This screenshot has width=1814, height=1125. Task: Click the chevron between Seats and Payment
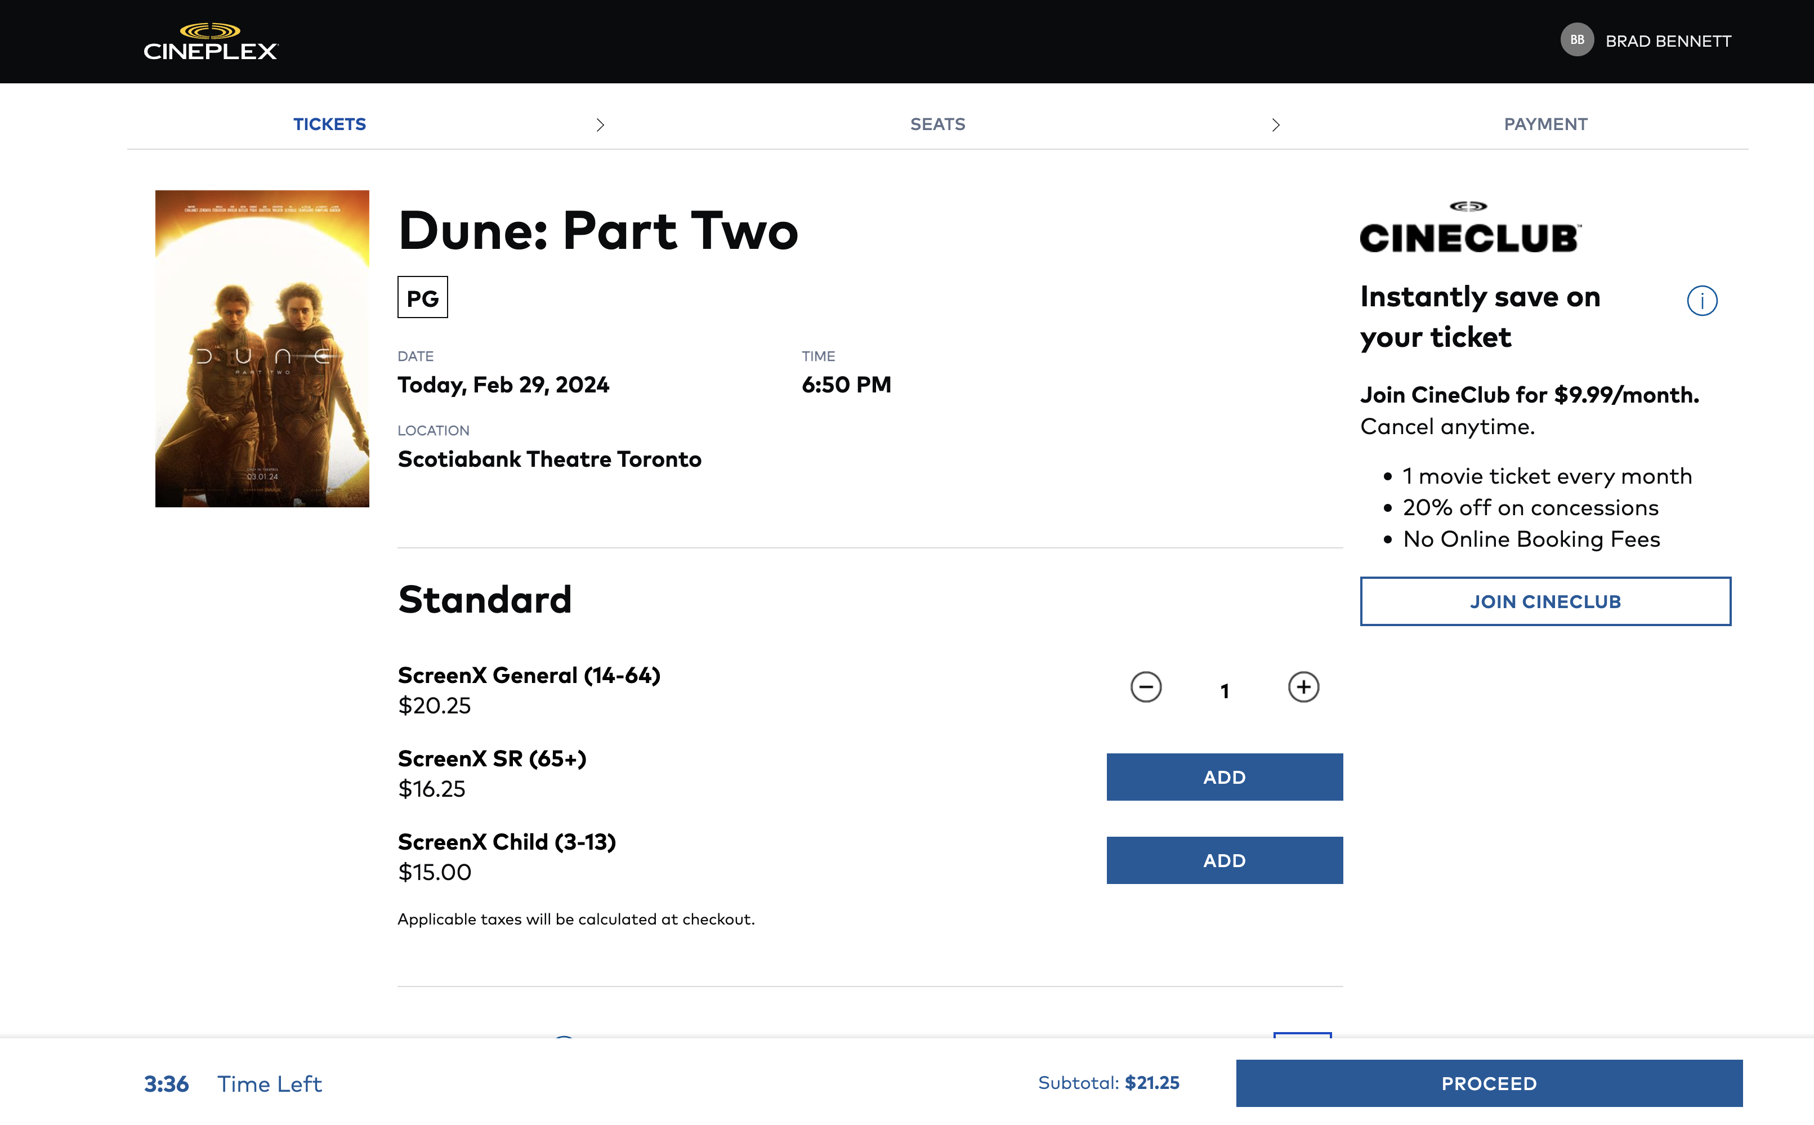click(1276, 125)
